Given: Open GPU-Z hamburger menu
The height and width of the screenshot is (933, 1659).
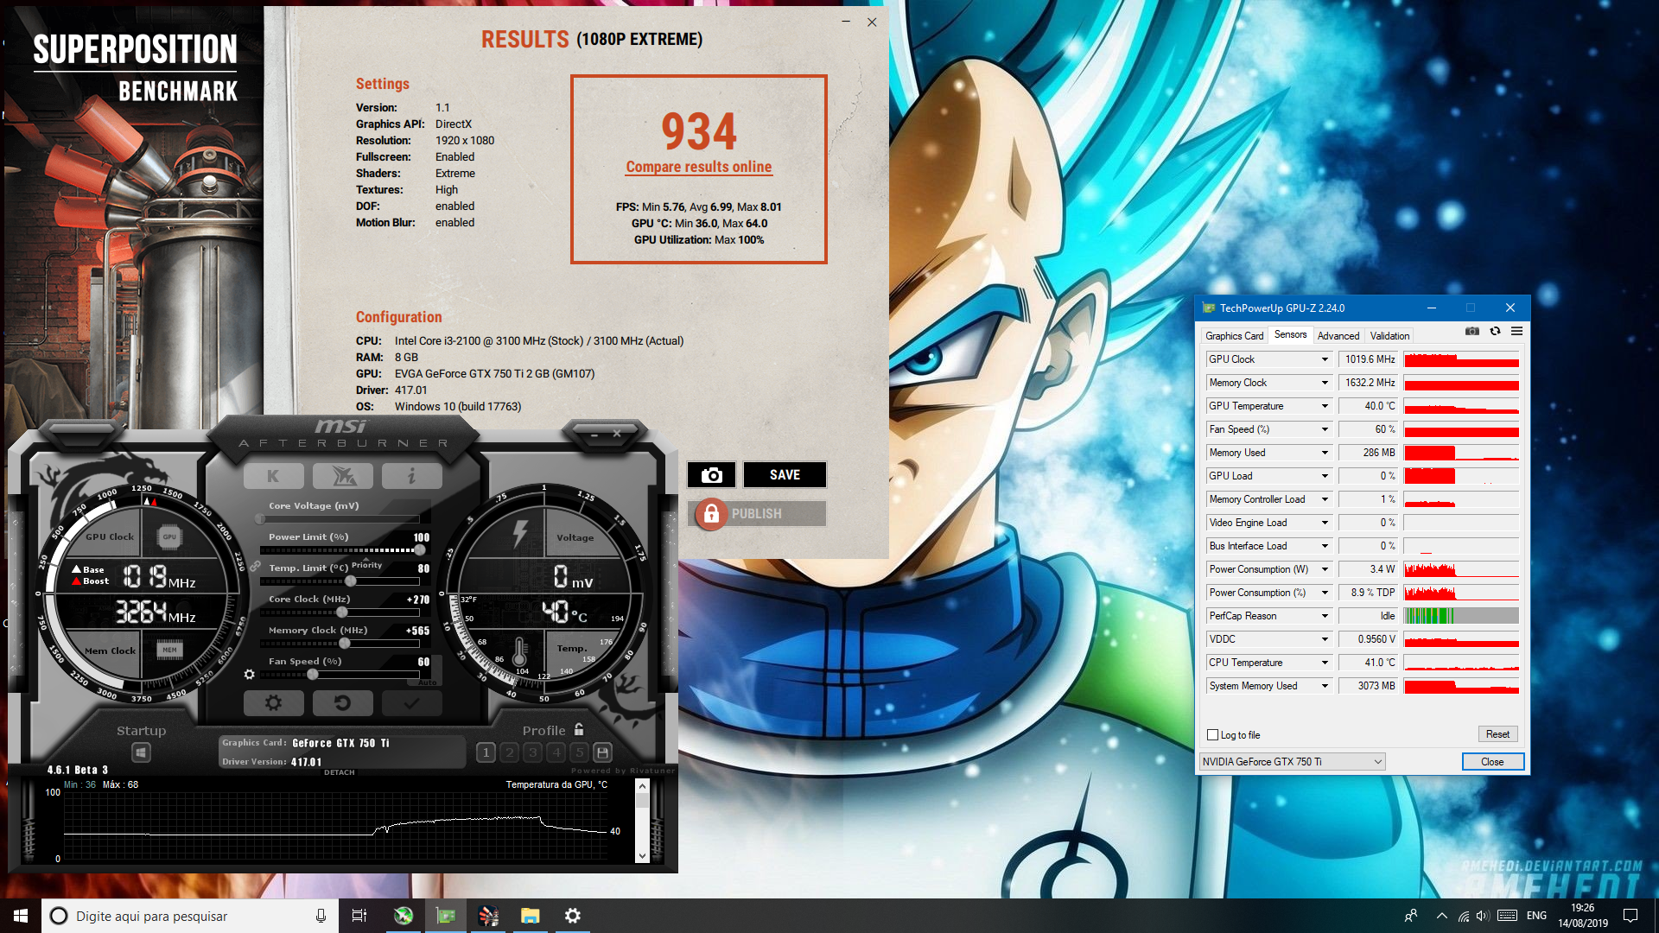Looking at the screenshot, I should [x=1516, y=332].
